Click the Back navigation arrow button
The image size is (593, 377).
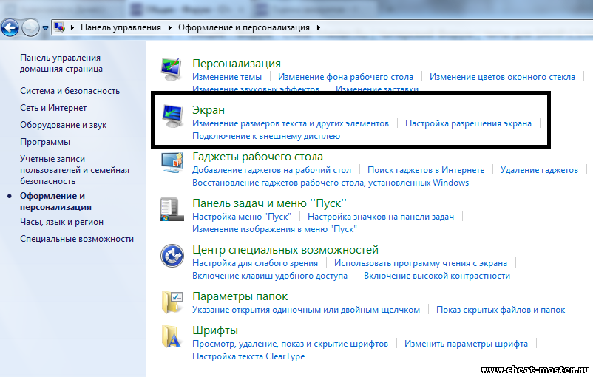coord(10,28)
